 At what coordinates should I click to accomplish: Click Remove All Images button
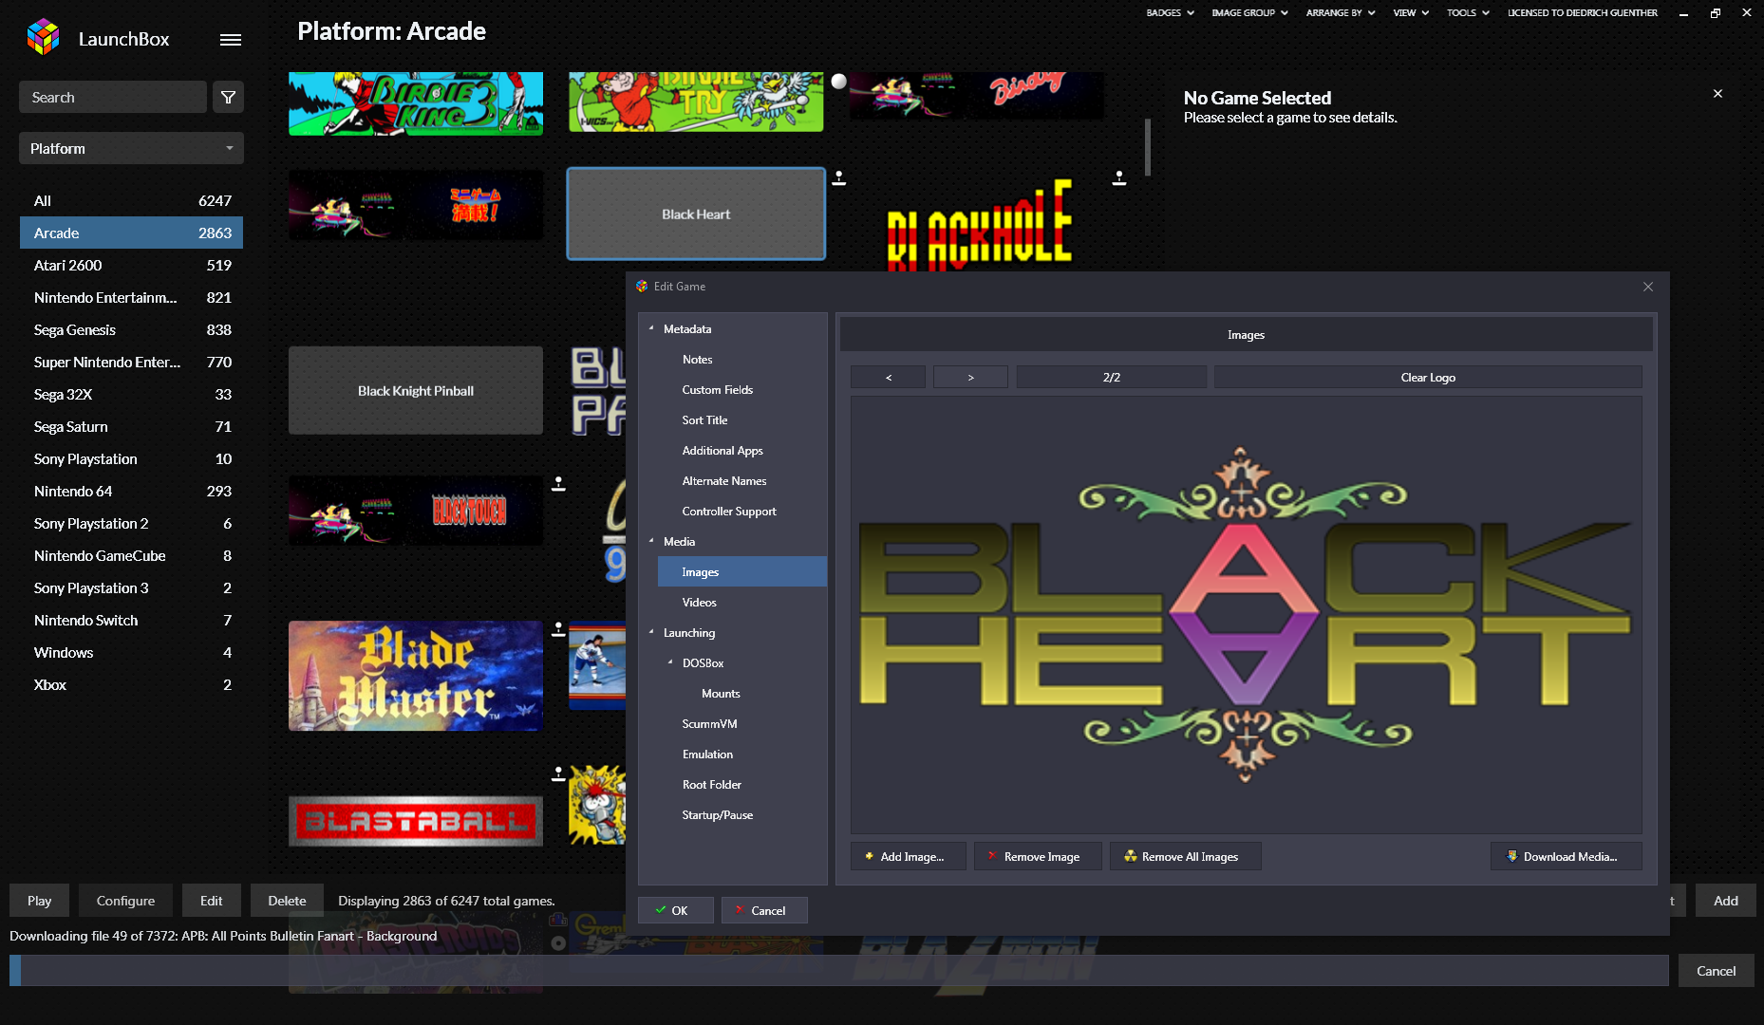(x=1186, y=856)
